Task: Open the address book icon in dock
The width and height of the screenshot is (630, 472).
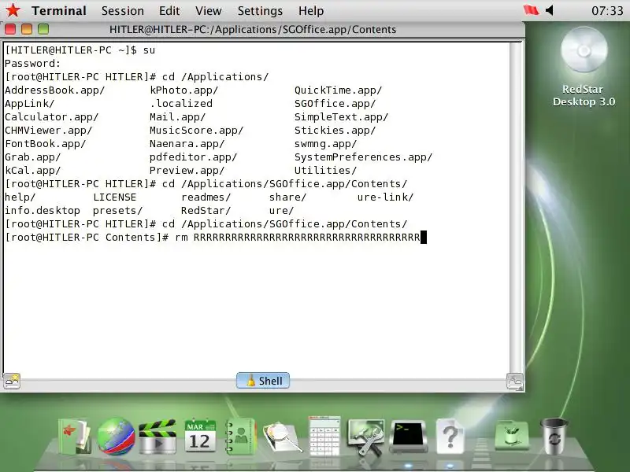Action: pyautogui.click(x=240, y=437)
